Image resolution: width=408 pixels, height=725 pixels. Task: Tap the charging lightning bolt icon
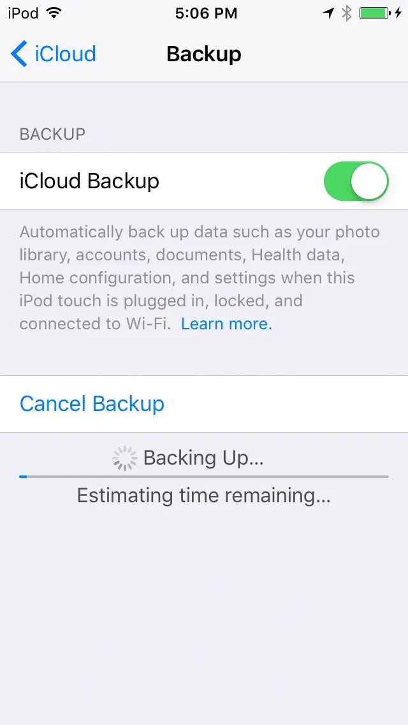(x=398, y=13)
